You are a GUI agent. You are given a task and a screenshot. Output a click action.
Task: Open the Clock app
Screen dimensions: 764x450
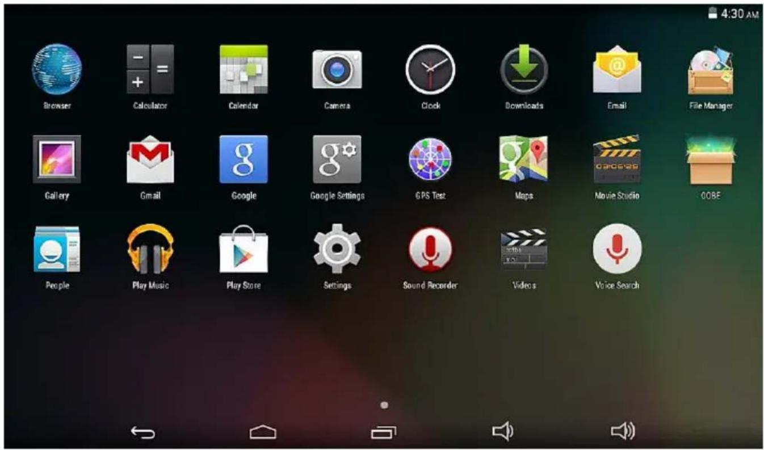430,69
